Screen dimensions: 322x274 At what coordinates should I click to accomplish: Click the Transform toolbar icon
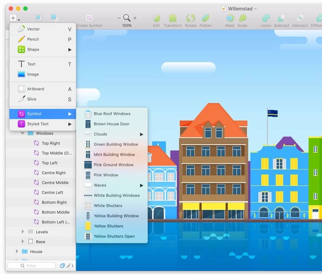pyautogui.click(x=173, y=18)
